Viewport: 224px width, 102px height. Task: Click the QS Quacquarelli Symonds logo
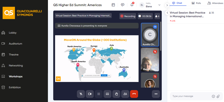tap(22, 13)
